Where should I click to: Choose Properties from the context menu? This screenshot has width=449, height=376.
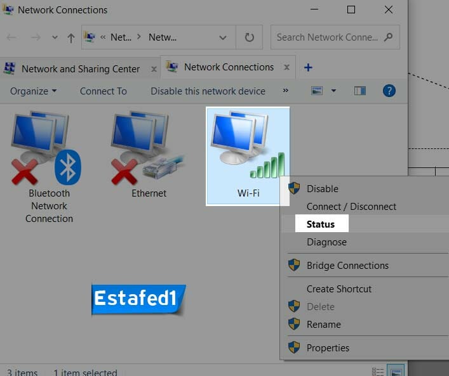click(328, 347)
